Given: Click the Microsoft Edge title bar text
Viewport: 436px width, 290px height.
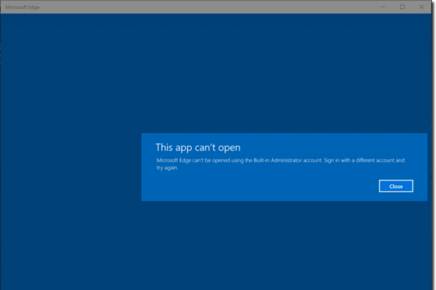Looking at the screenshot, I should pos(22,7).
